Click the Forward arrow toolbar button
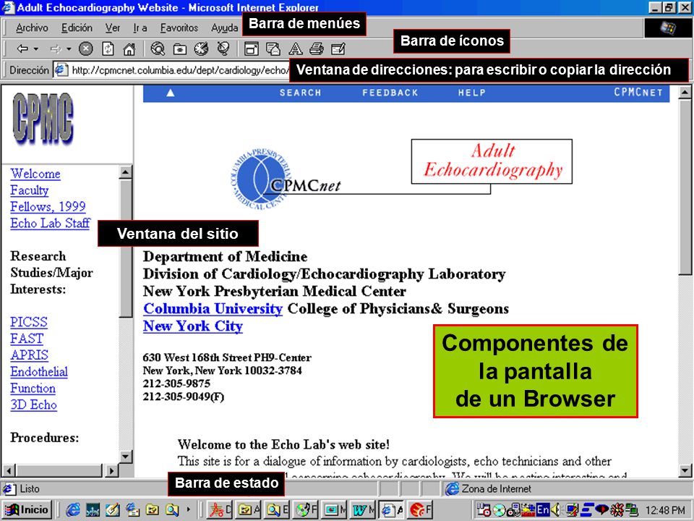This screenshot has height=521, width=694. (x=56, y=48)
